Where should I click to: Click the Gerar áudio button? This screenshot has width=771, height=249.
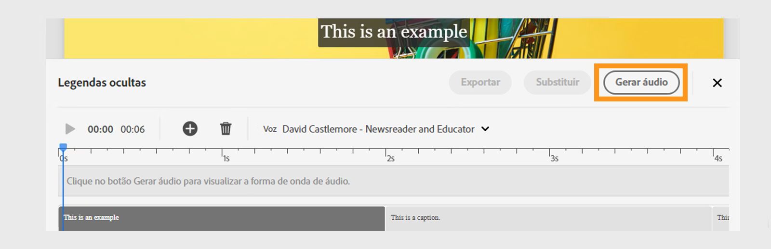click(x=641, y=82)
